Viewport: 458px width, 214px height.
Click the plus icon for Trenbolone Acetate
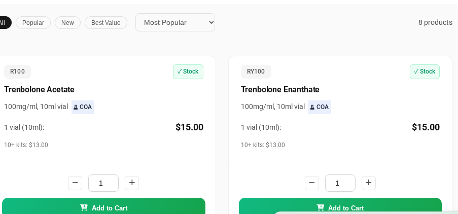coord(132,183)
